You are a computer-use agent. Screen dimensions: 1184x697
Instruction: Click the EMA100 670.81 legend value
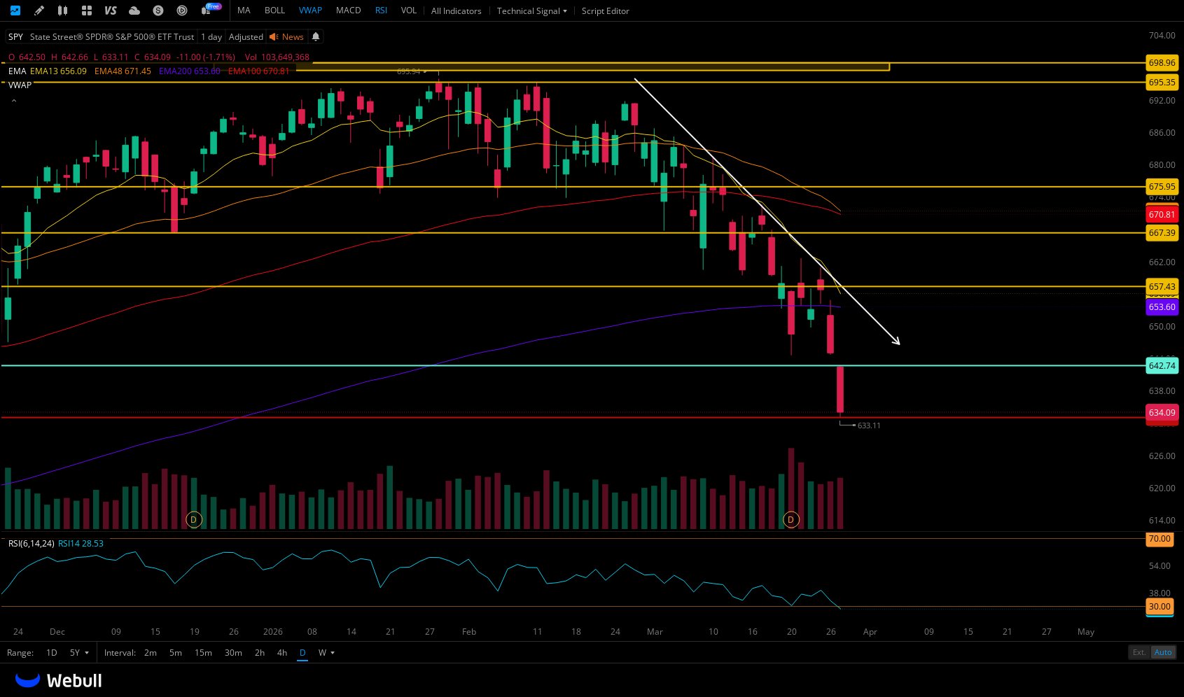(258, 71)
